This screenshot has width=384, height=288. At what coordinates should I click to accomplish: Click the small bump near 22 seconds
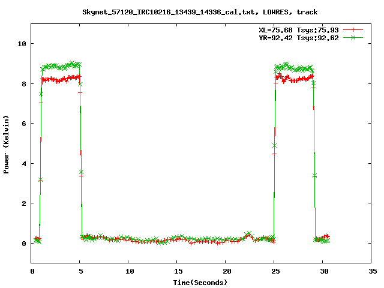click(x=248, y=235)
